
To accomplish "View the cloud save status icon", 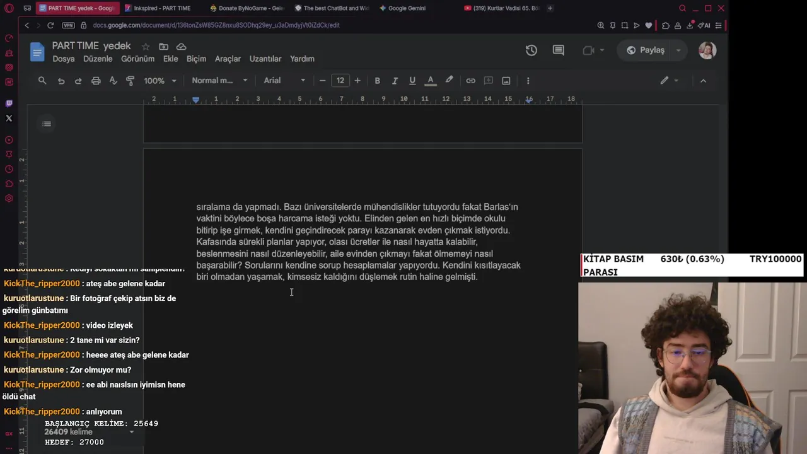I will 181,47.
